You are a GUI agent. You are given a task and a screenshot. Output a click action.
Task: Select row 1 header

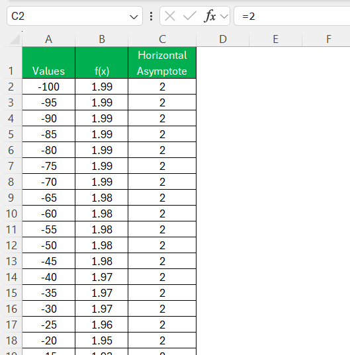11,63
